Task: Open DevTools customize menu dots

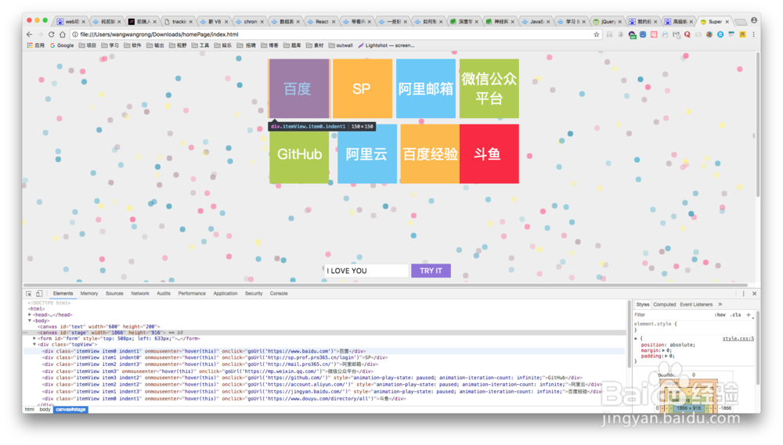Action: coord(744,294)
